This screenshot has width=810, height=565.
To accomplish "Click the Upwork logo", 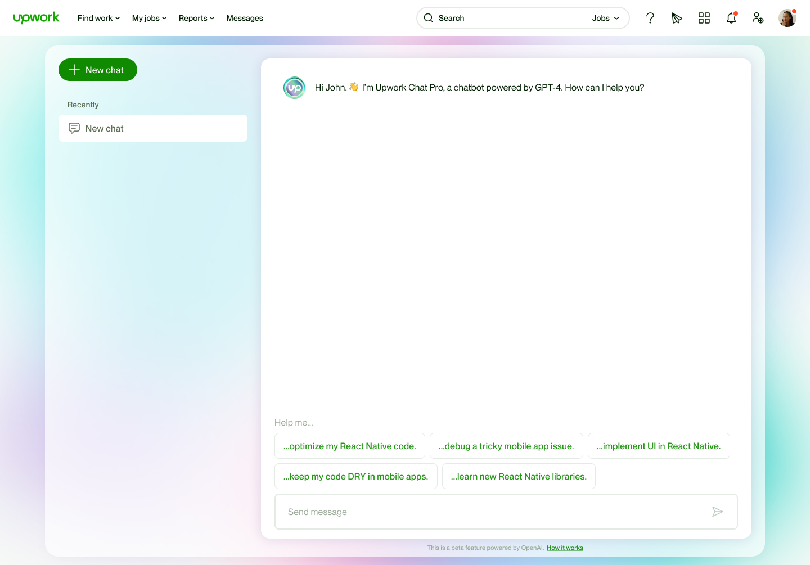I will tap(36, 18).
